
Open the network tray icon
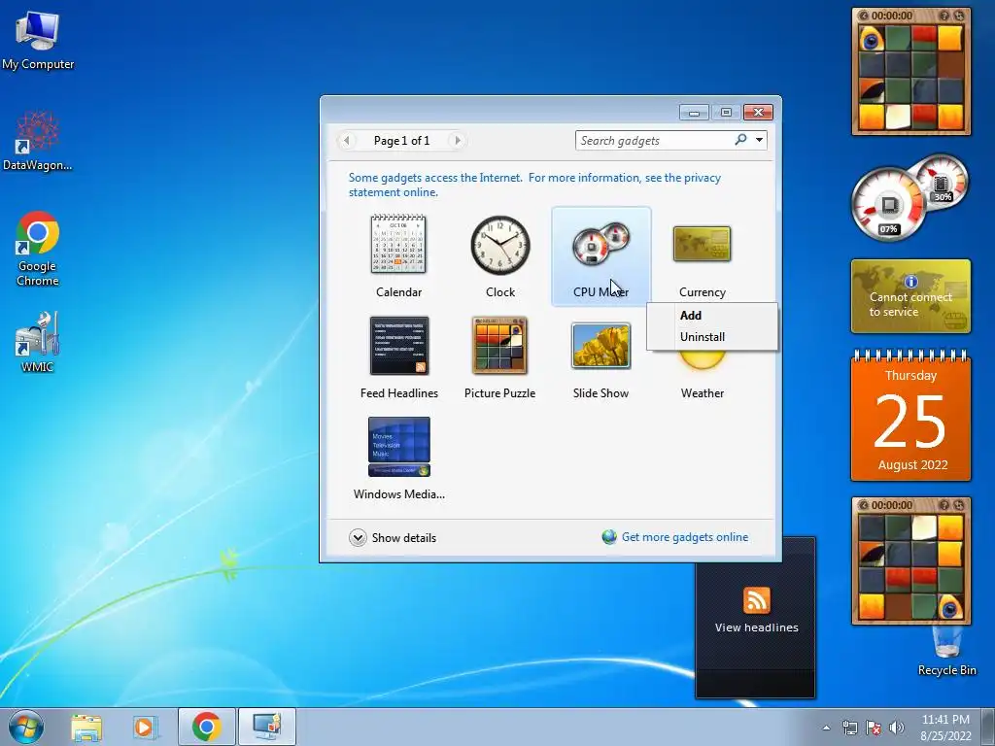[849, 728]
